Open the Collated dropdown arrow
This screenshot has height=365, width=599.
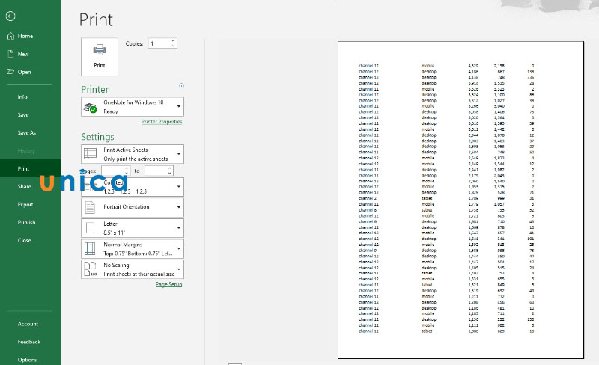(x=179, y=187)
